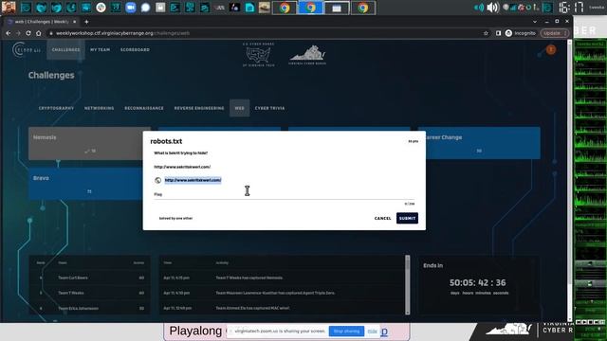Open the Challenges navigation item

click(65, 50)
